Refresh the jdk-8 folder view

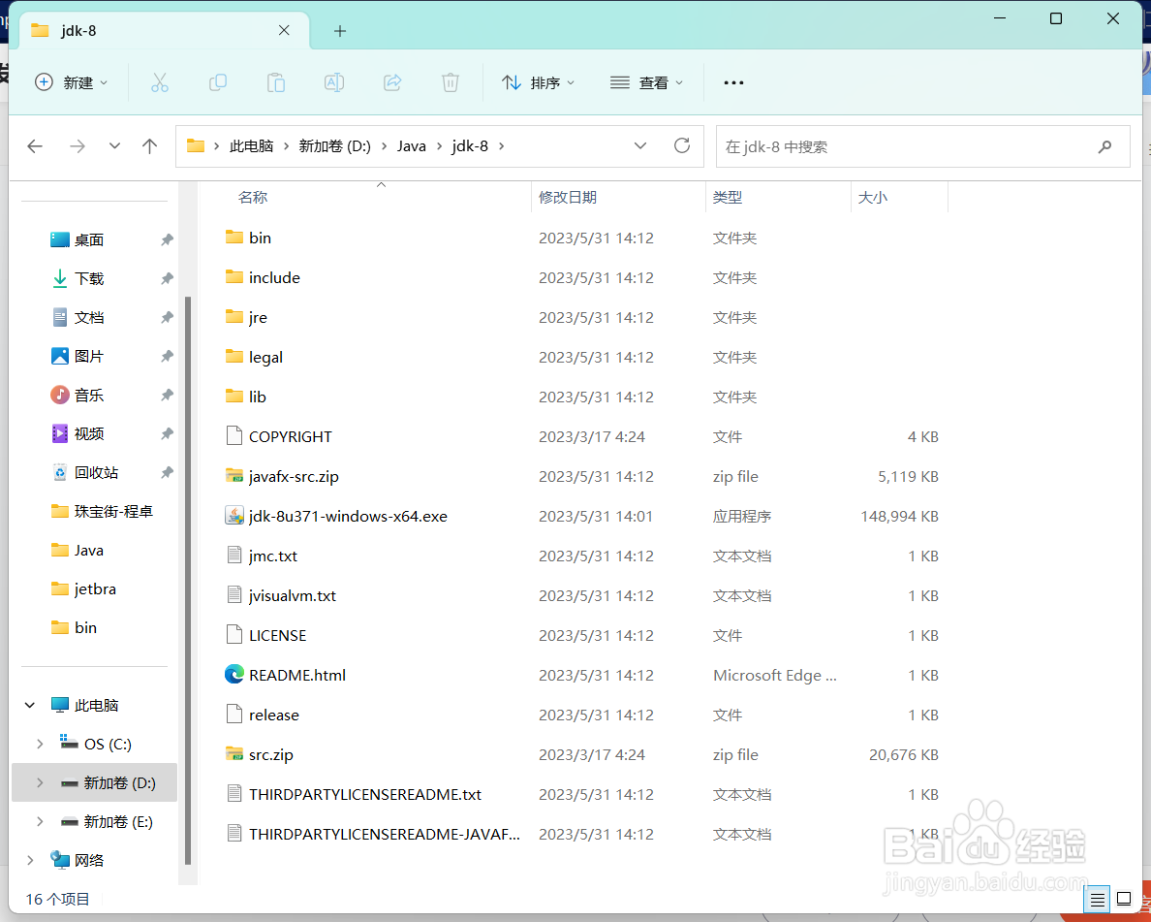[x=682, y=145]
